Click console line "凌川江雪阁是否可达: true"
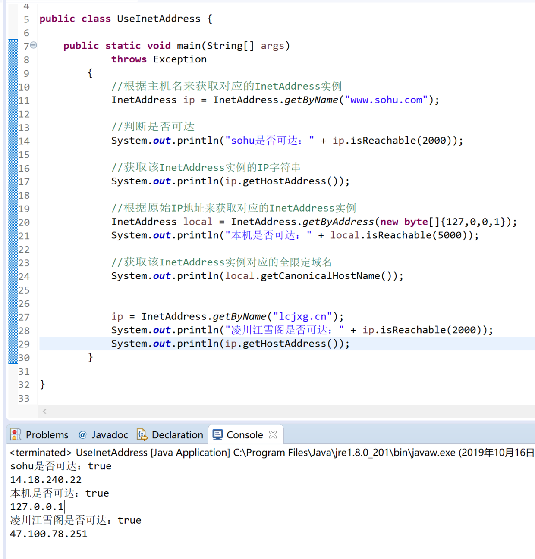Viewport: 535px width, 559px height. click(76, 521)
